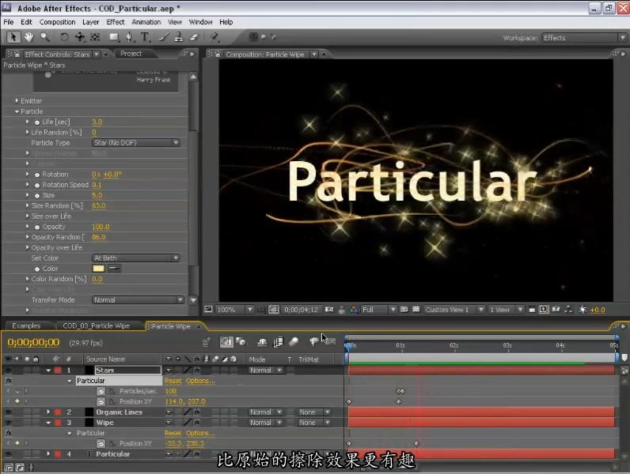The height and width of the screenshot is (474, 630).
Task: Click the color channels icon in viewer
Action: click(x=354, y=310)
